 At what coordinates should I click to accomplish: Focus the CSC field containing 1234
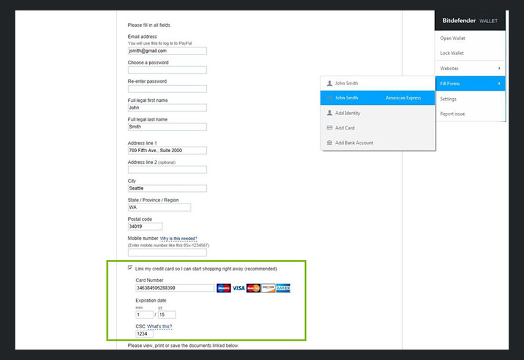[144, 334]
